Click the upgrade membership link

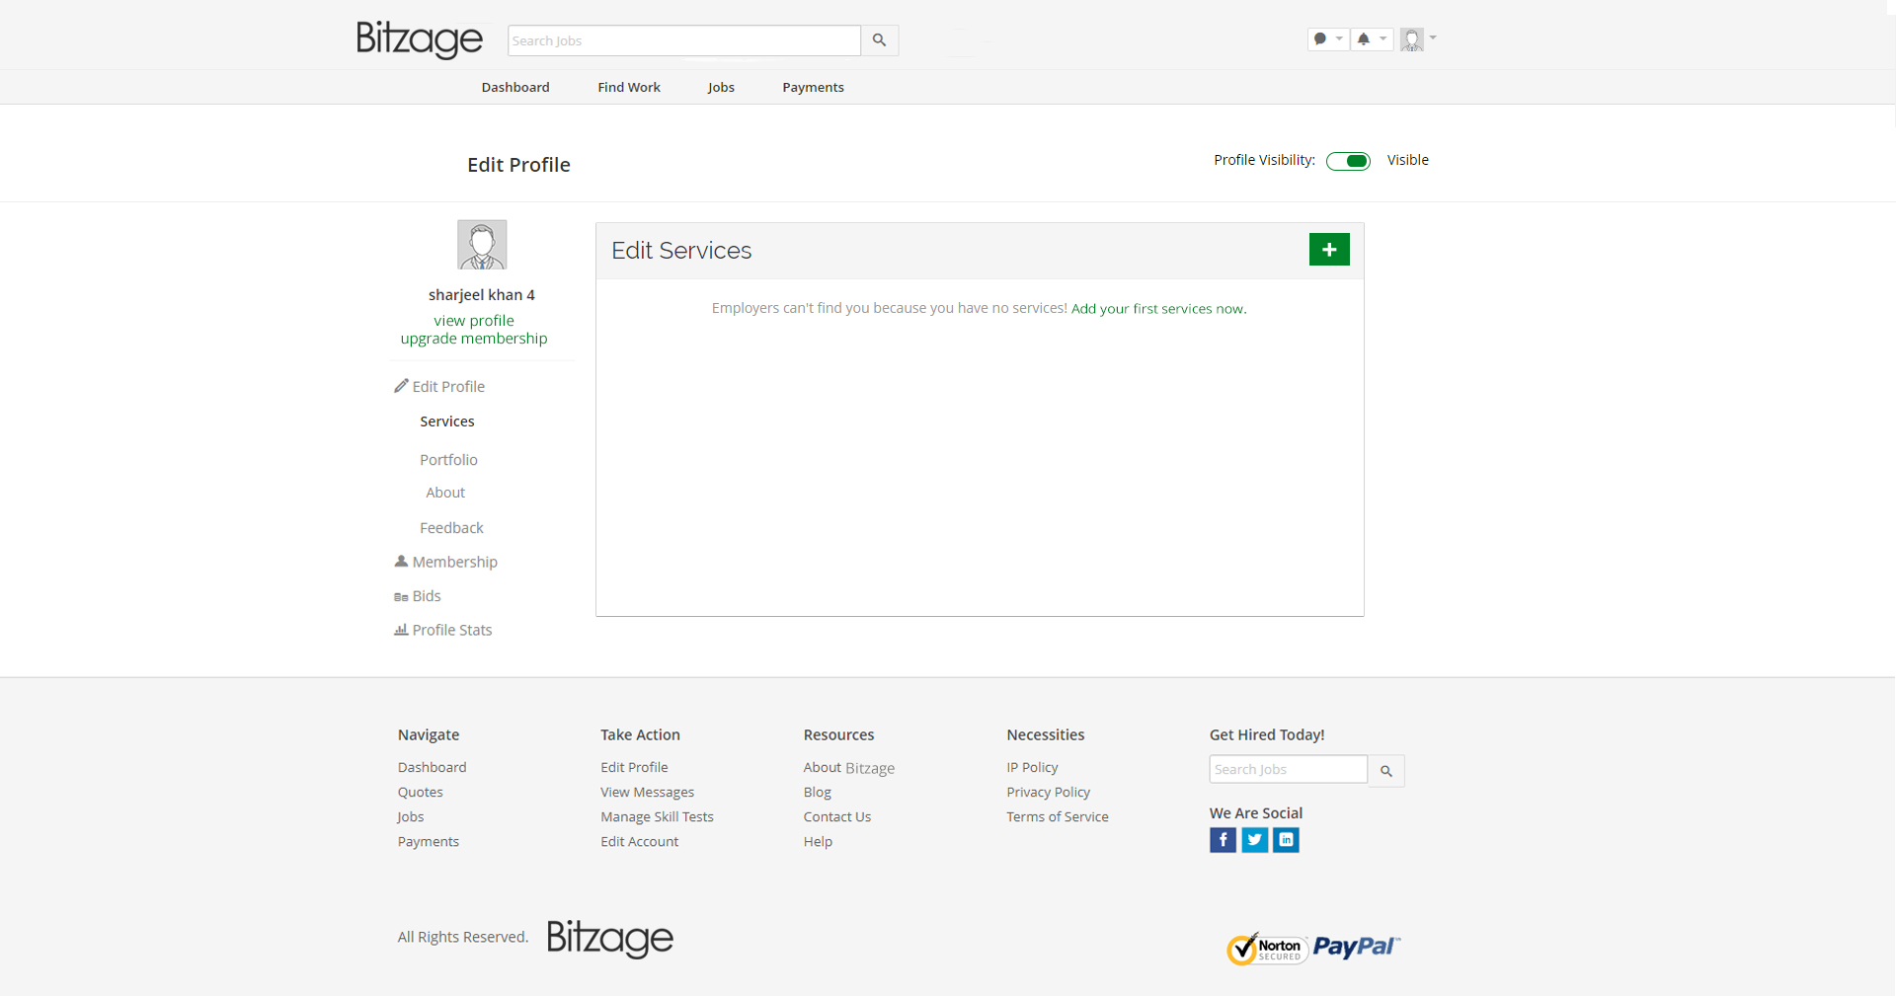(x=473, y=339)
